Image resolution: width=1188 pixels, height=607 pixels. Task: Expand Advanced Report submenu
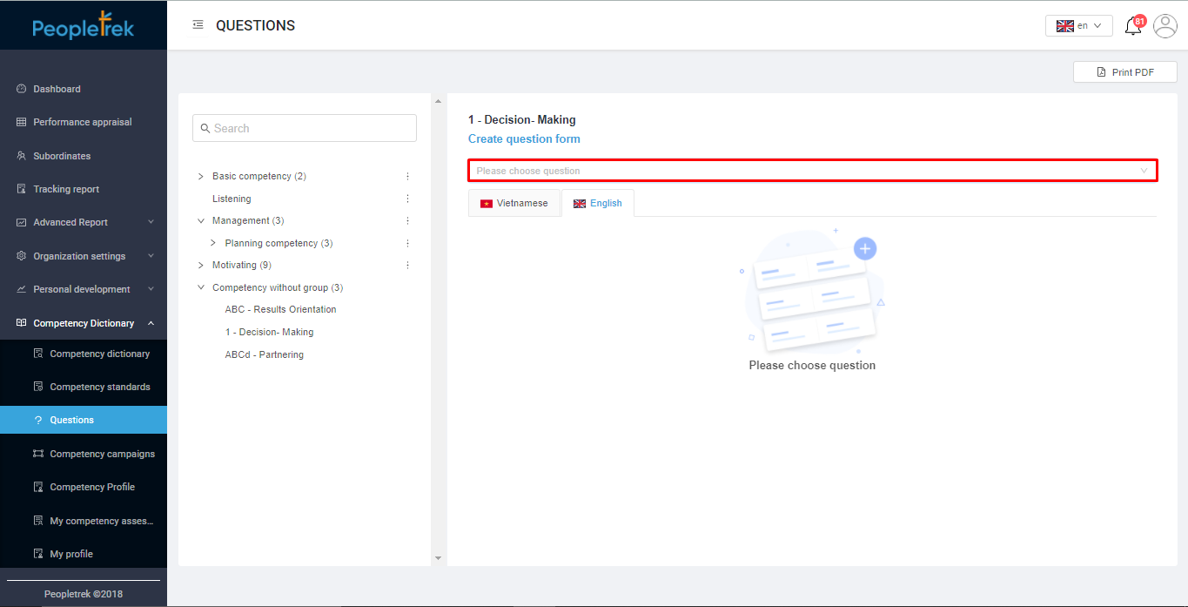click(151, 222)
